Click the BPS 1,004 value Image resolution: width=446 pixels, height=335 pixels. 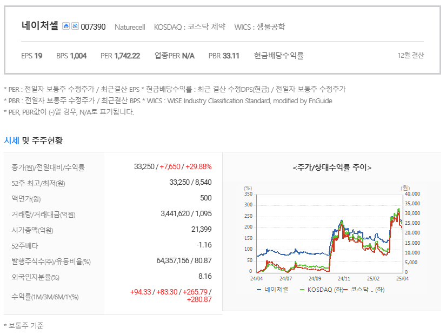pos(71,56)
